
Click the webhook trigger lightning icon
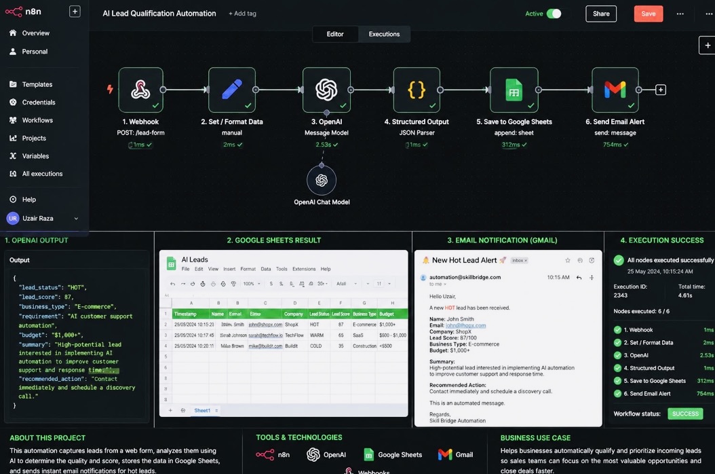pos(110,89)
